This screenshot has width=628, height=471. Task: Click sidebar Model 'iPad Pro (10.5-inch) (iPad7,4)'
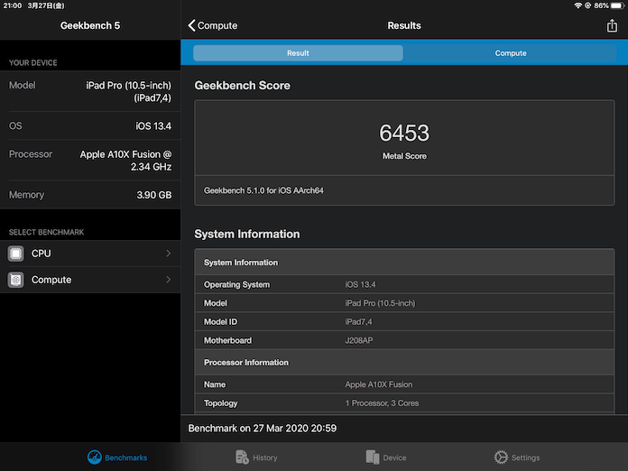(128, 91)
